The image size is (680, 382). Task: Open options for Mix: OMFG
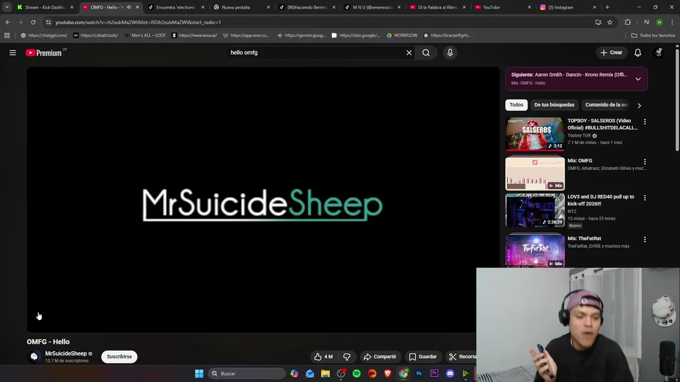pyautogui.click(x=645, y=162)
